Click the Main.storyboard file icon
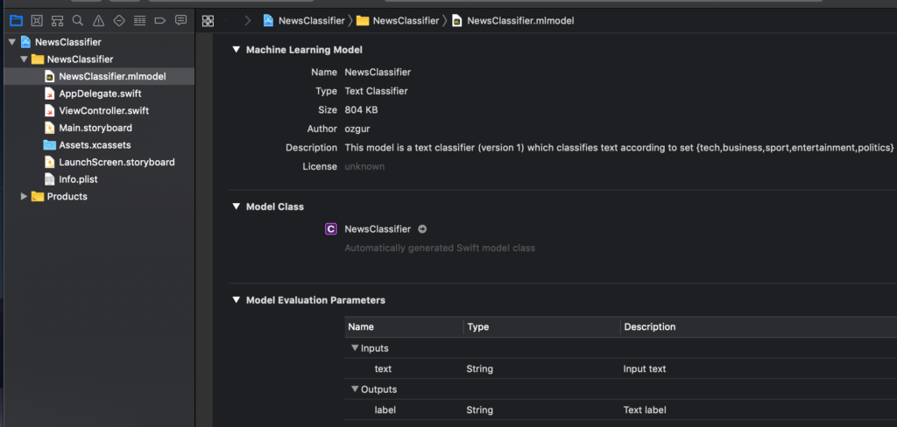Viewport: 897px width, 427px height. click(x=50, y=128)
